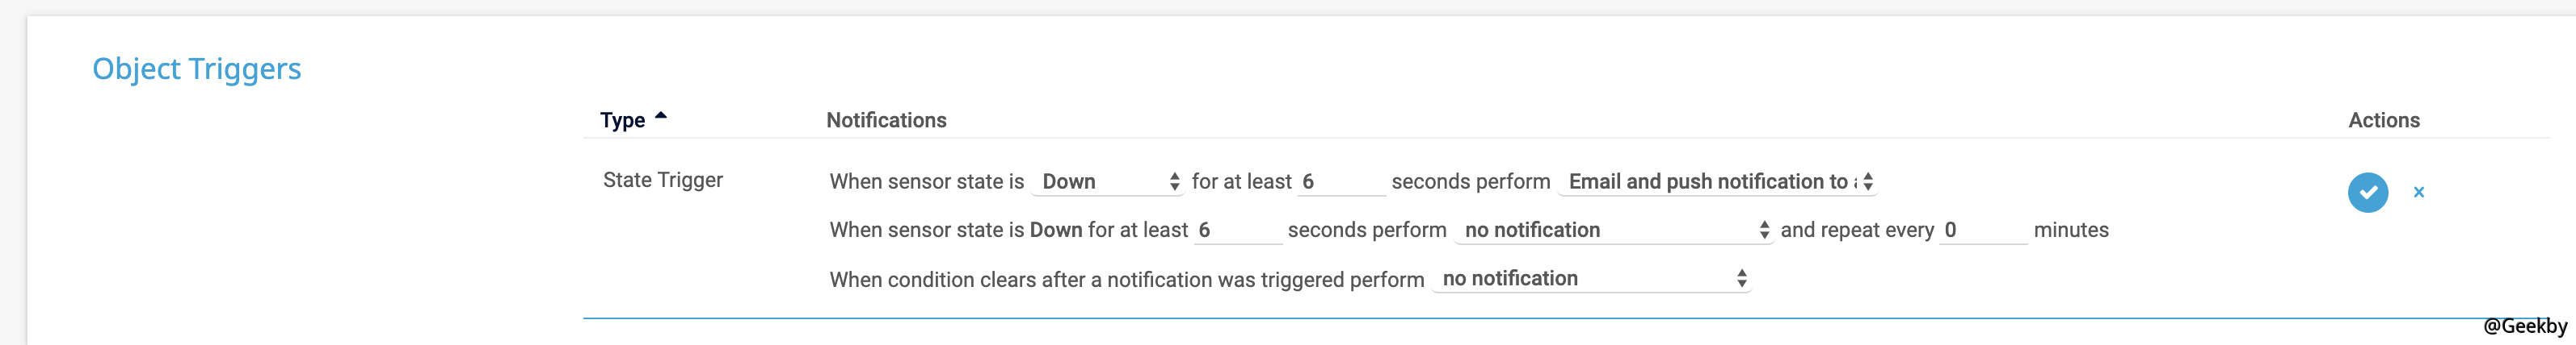Image resolution: width=2576 pixels, height=345 pixels.
Task: Sort by the Type column header
Action: [x=622, y=121]
